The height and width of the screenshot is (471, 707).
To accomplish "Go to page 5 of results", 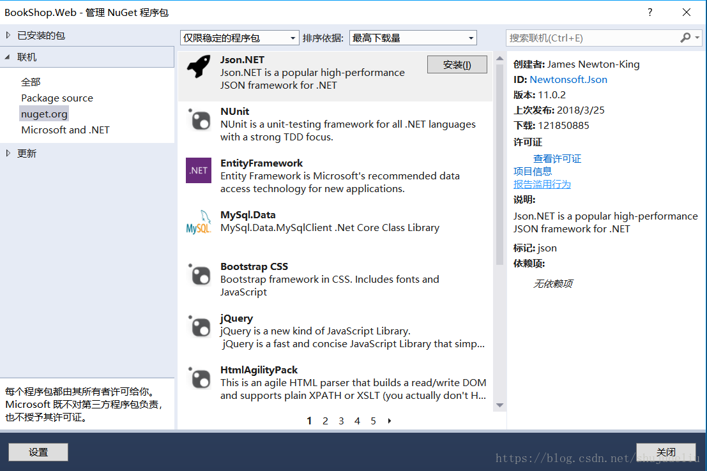I will tap(374, 421).
